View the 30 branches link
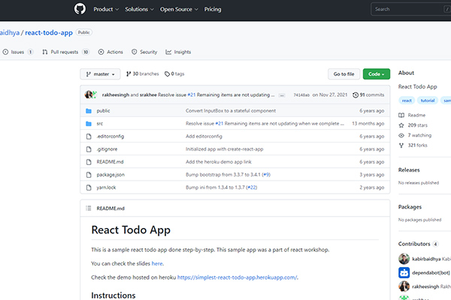The width and height of the screenshot is (451, 300). 142,73
